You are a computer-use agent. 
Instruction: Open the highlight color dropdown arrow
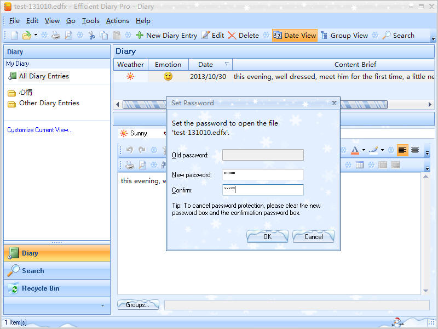point(382,150)
